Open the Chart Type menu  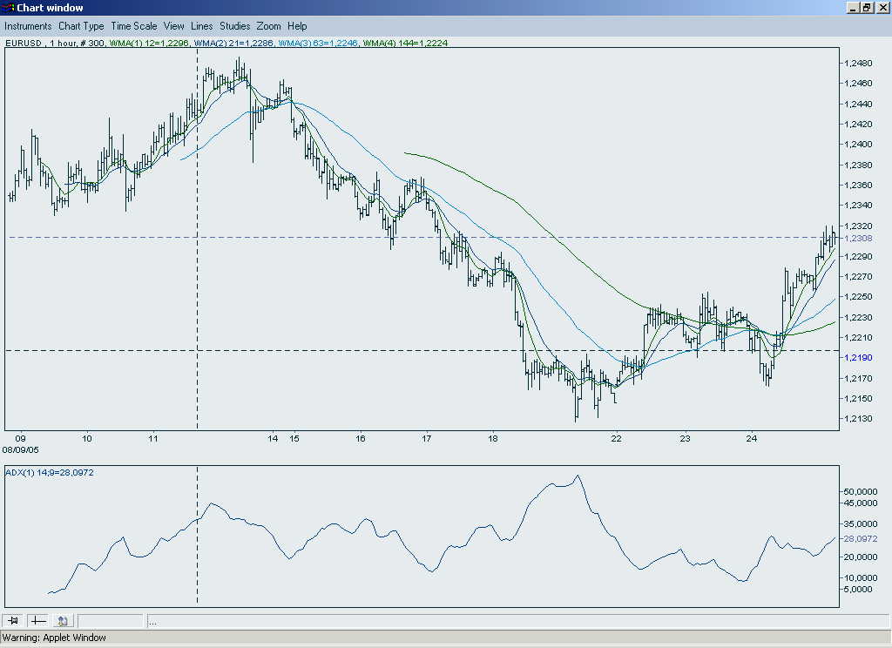[81, 26]
